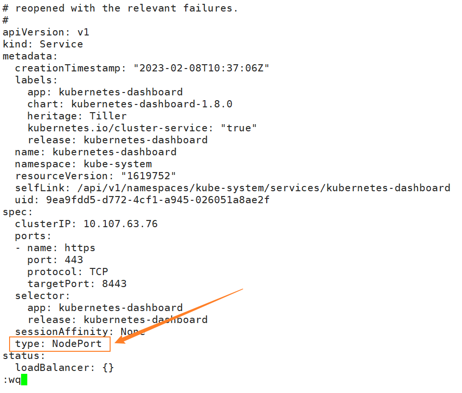Click the 'port: 443' line
Screen dimensions: 462x393
pyautogui.click(x=55, y=260)
